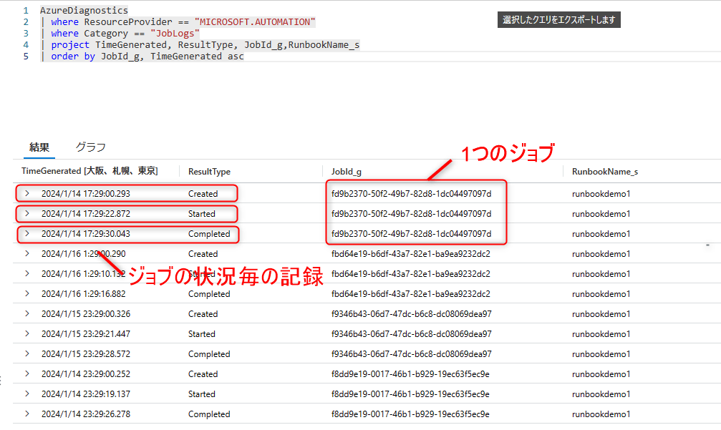
Task: Click JobId fd9b2370 in the 17:29:22.872 row
Action: click(x=411, y=214)
